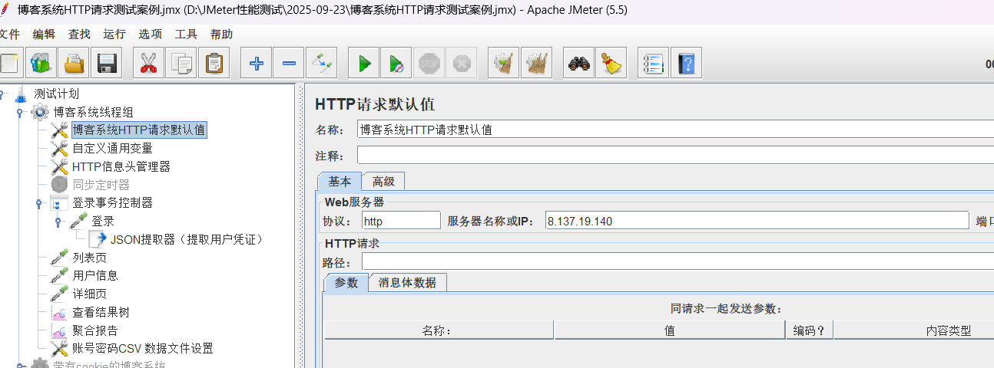This screenshot has width=994, height=368.
Task: Open the 查找 menu
Action: [79, 34]
